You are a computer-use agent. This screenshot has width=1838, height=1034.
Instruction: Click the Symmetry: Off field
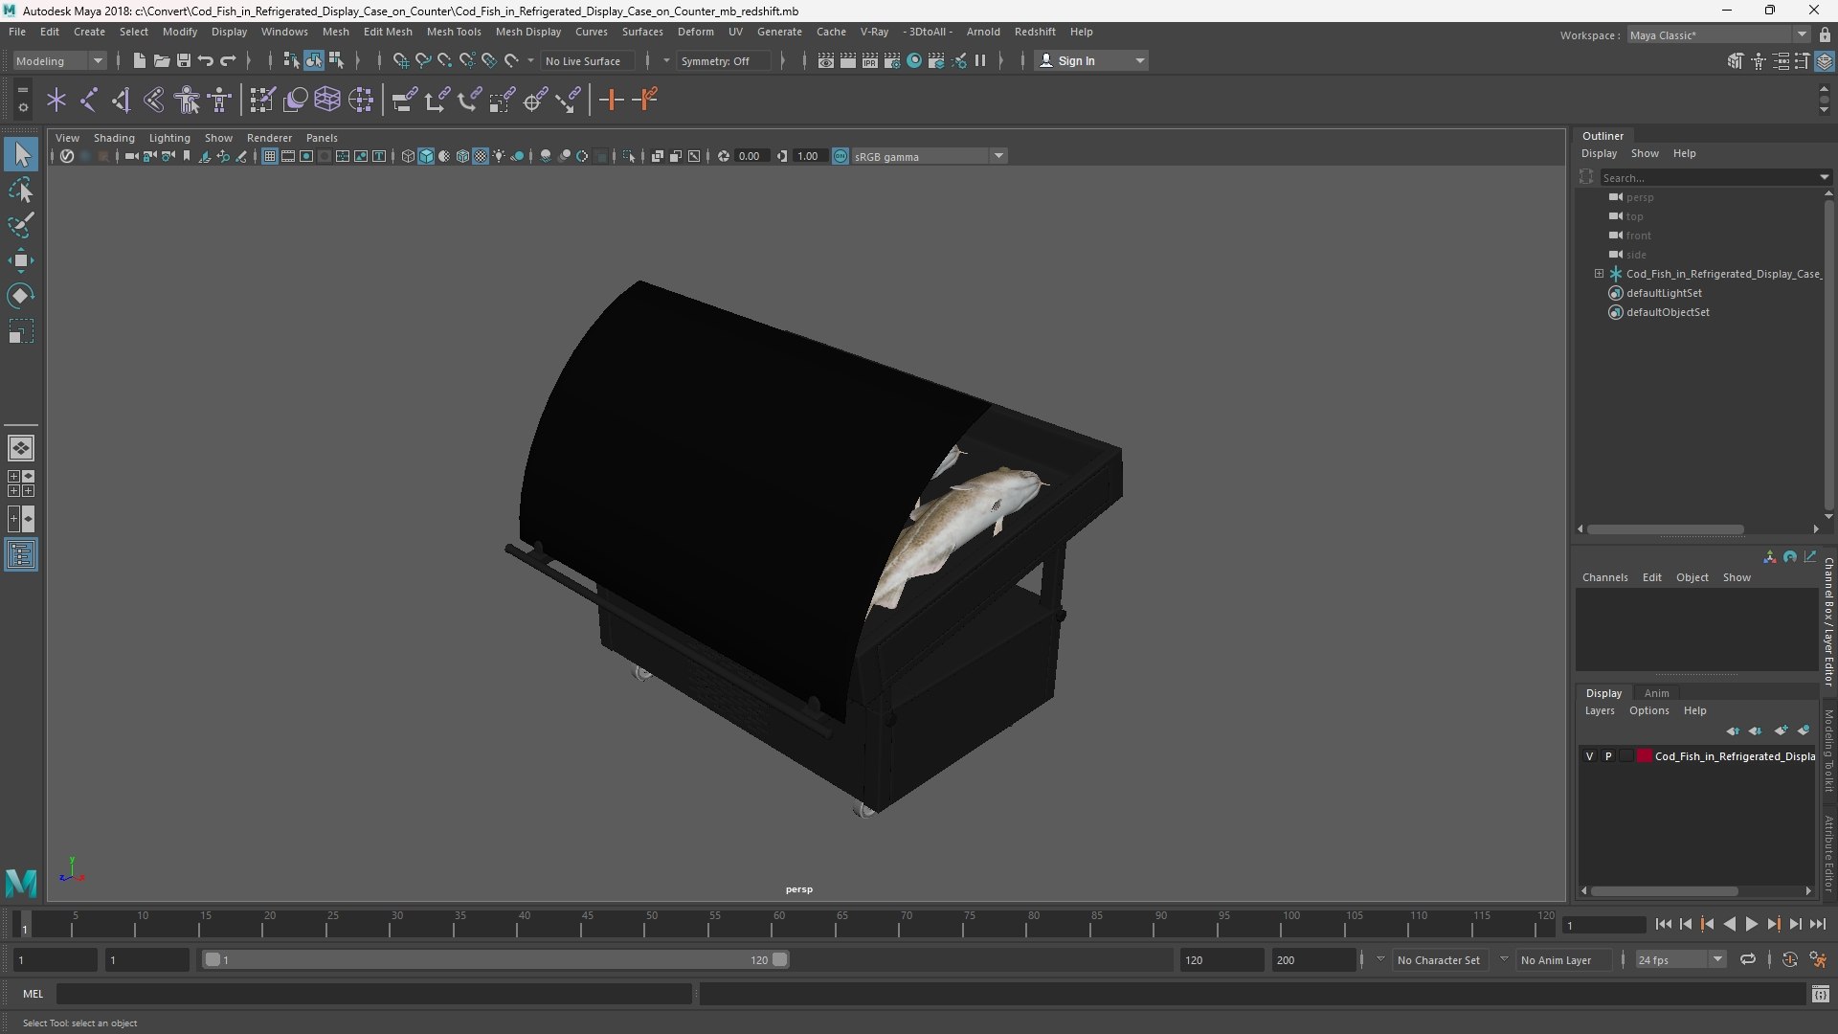[723, 60]
